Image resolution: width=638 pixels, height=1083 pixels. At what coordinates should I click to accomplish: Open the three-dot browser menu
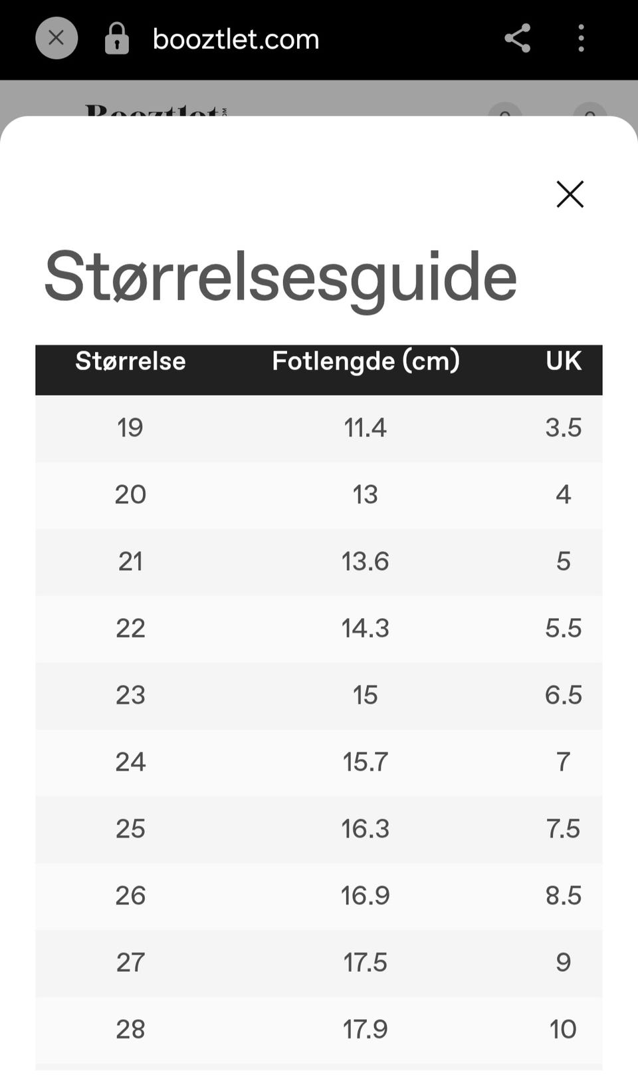(x=581, y=38)
